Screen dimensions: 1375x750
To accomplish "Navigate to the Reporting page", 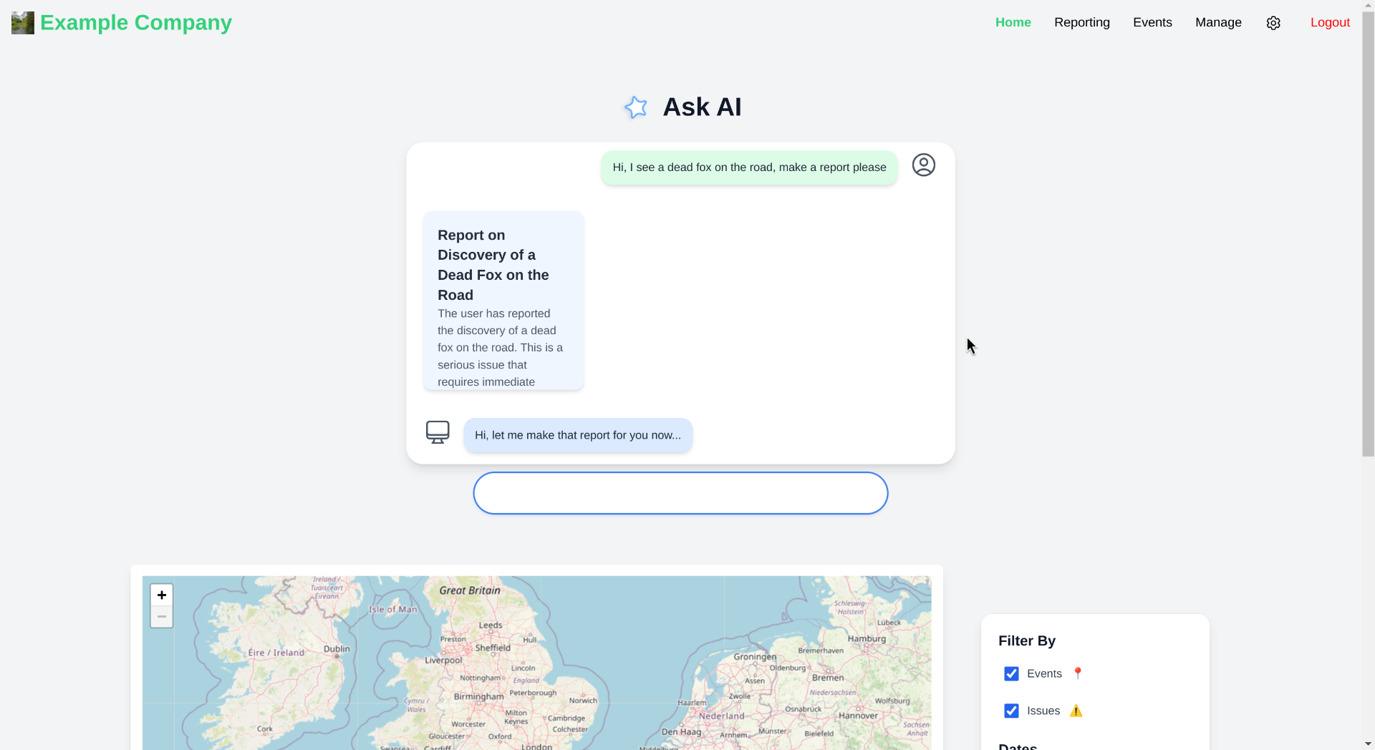I will pyautogui.click(x=1081, y=22).
